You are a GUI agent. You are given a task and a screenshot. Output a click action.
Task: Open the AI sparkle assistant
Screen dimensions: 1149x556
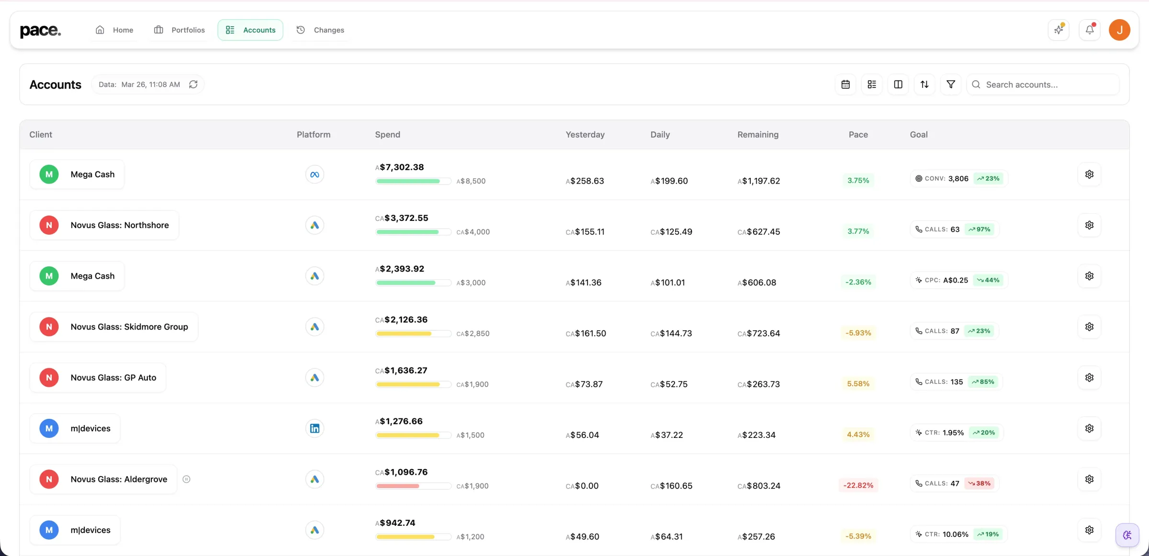(1059, 30)
